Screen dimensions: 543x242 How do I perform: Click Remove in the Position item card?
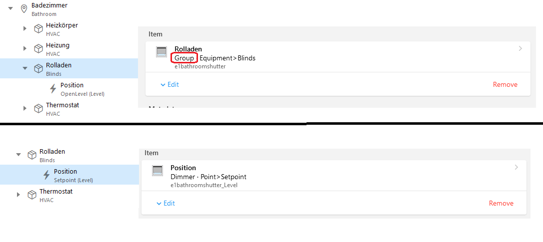point(501,203)
